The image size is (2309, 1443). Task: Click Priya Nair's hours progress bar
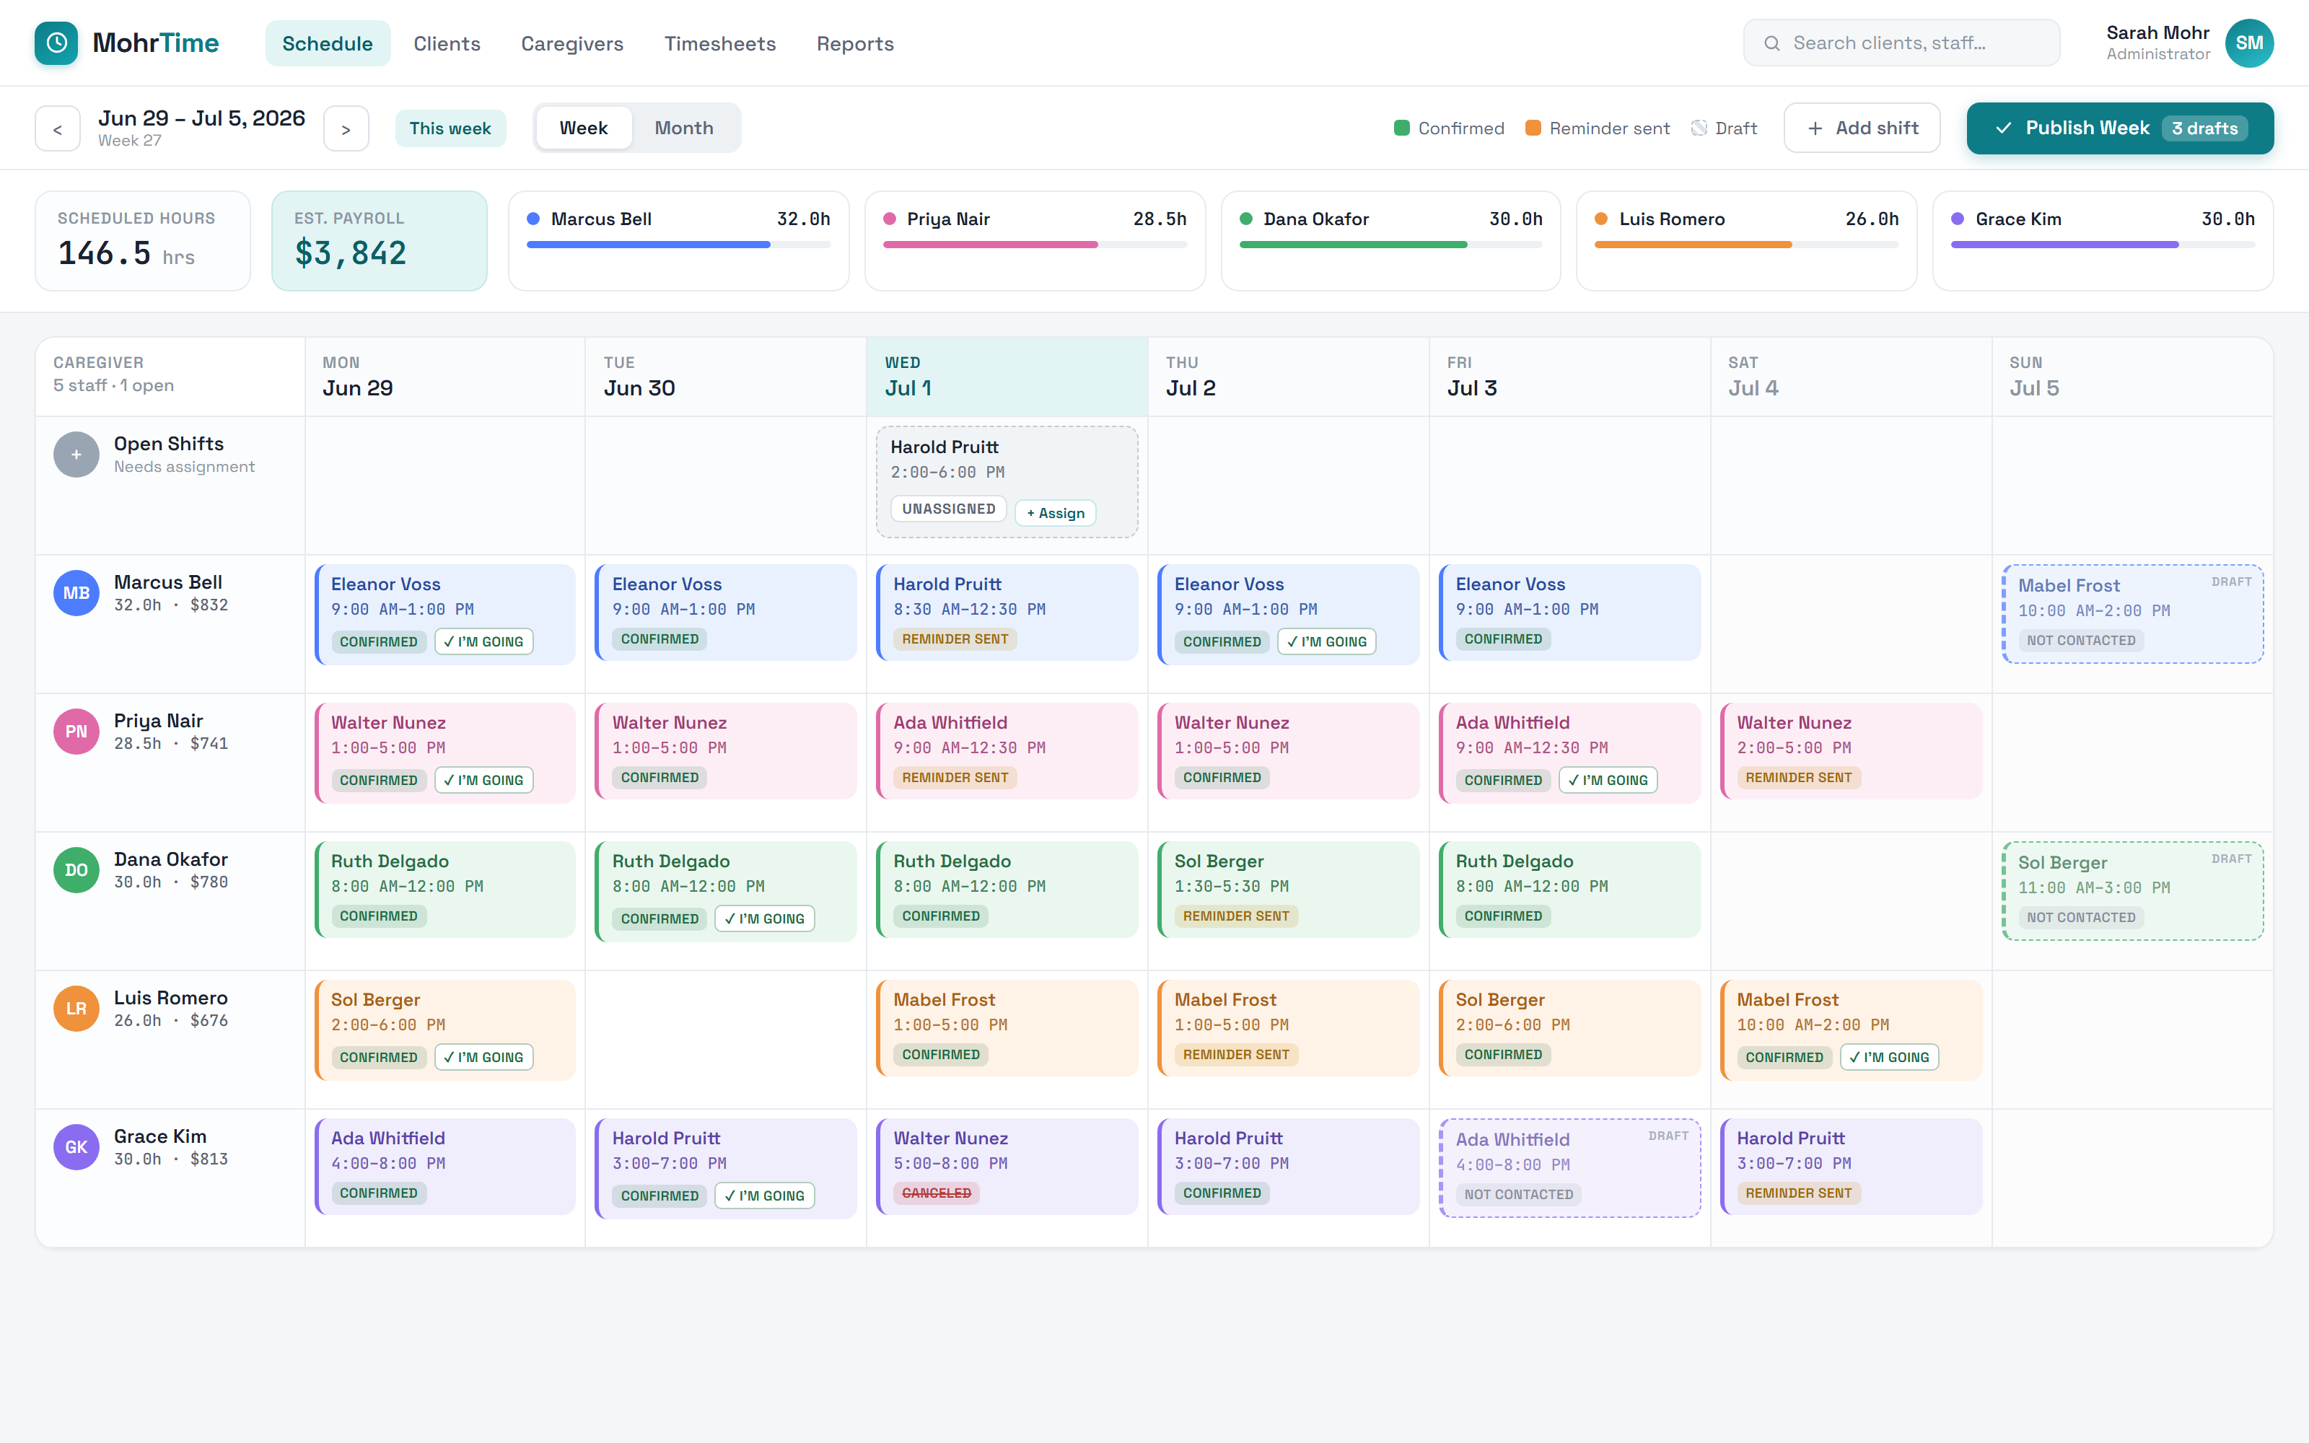coord(1034,245)
